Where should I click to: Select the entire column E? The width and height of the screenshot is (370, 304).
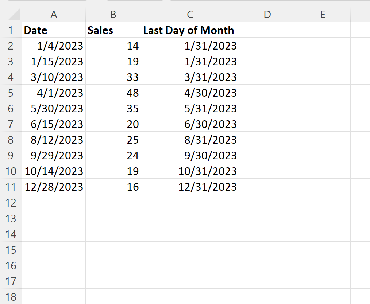pyautogui.click(x=323, y=15)
